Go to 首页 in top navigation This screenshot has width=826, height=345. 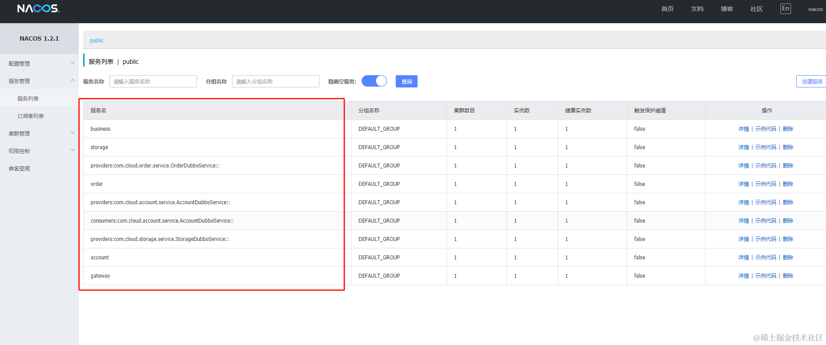(x=668, y=9)
